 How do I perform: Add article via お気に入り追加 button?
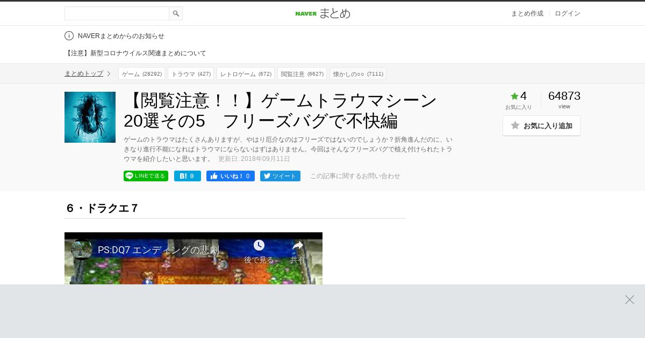coord(541,126)
